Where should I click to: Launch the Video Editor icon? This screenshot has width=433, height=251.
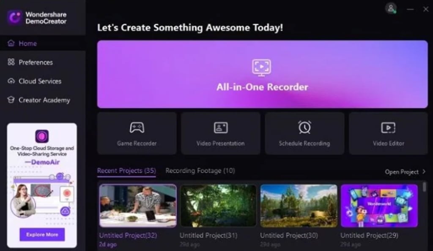[x=388, y=127]
